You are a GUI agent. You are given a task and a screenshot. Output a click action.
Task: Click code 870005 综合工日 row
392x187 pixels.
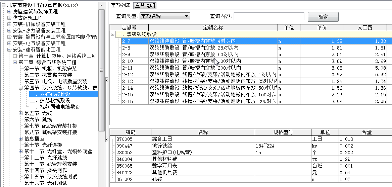pos(253,139)
